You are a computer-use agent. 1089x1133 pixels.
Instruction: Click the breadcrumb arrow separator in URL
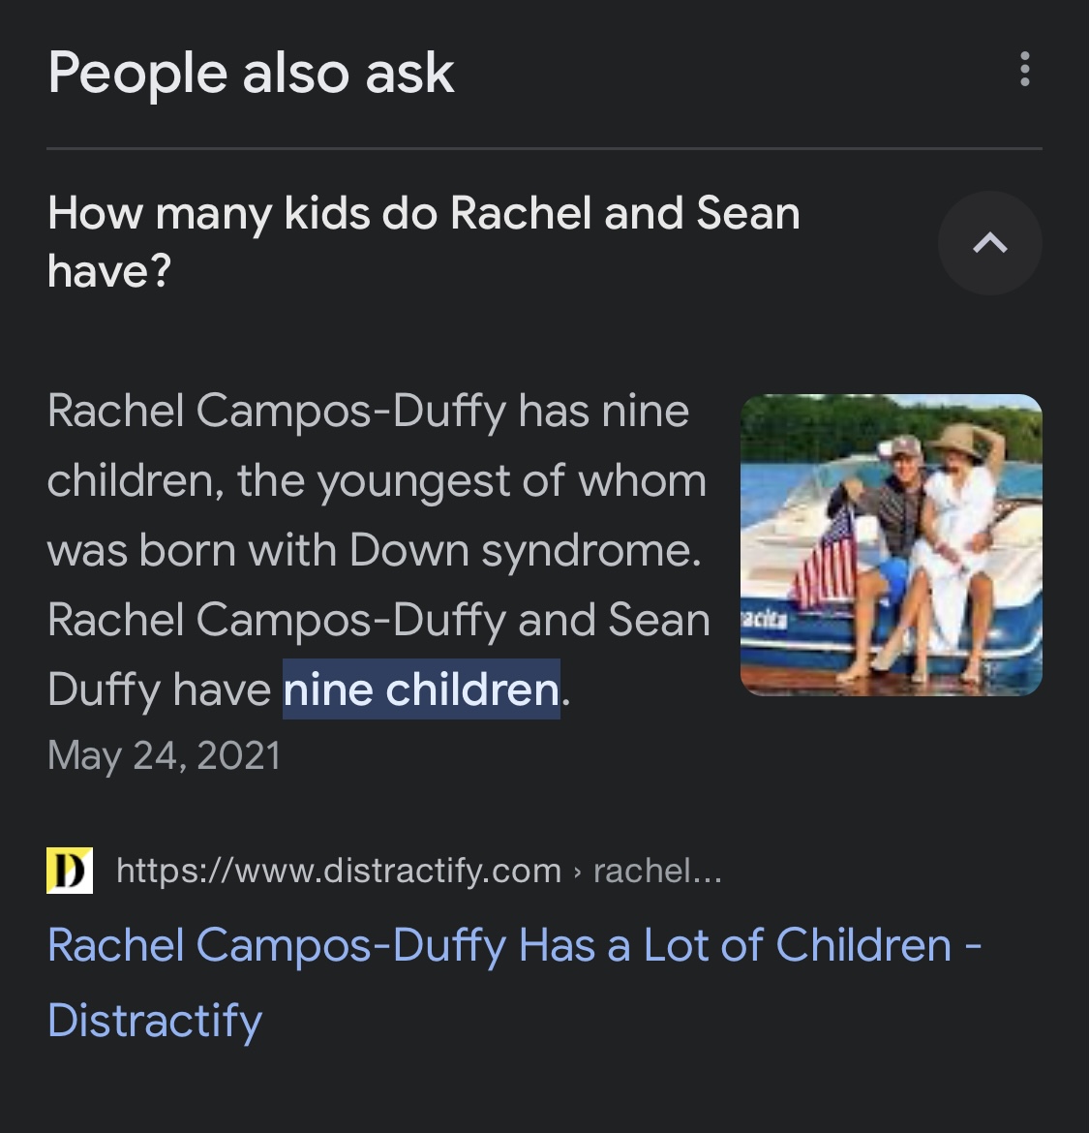click(x=577, y=873)
